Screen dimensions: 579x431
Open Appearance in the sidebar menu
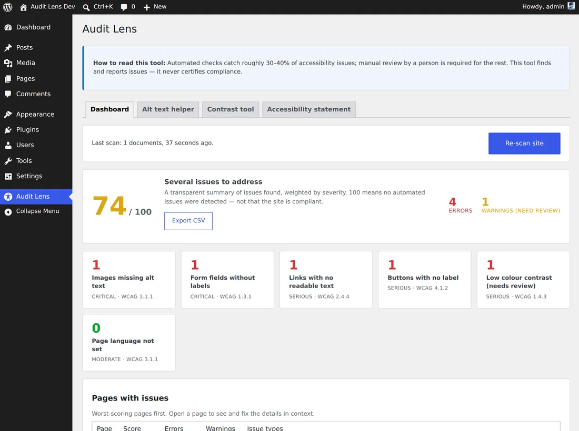[36, 114]
